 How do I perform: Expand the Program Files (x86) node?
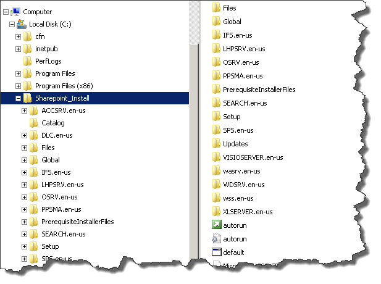(19, 86)
